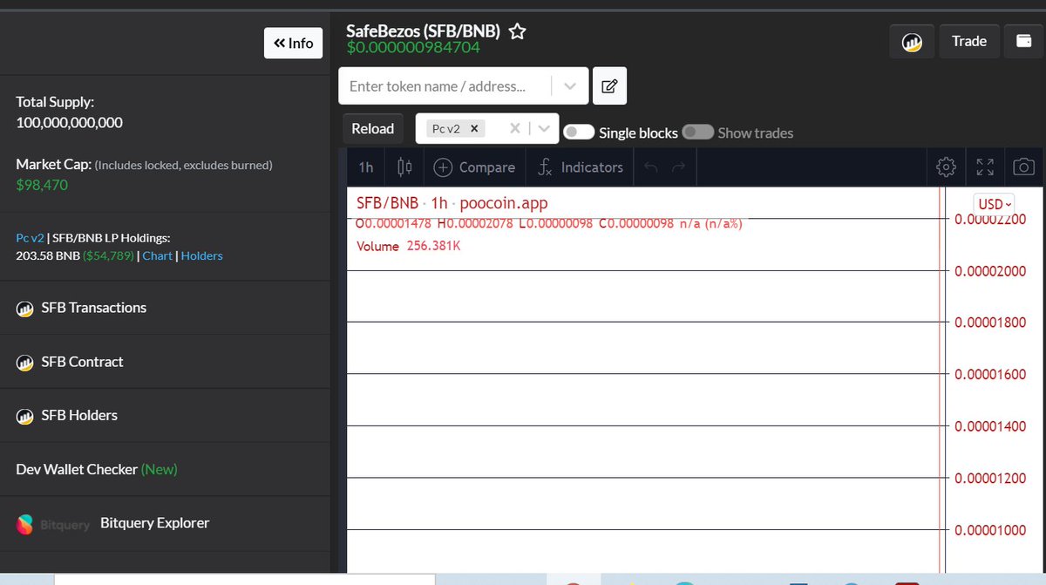This screenshot has height=585, width=1046.
Task: Take a chart snapshot with the camera
Action: click(1024, 167)
